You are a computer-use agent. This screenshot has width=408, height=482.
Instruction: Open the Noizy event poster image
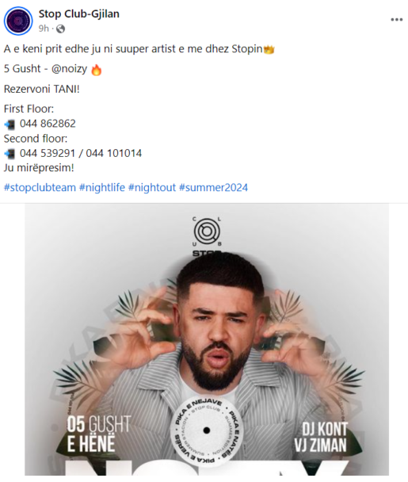coord(207,339)
